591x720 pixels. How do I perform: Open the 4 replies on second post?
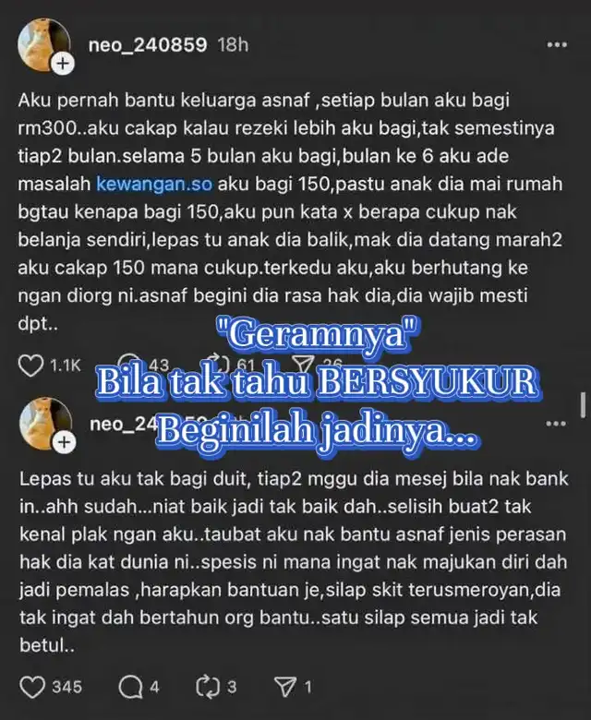pyautogui.click(x=130, y=688)
